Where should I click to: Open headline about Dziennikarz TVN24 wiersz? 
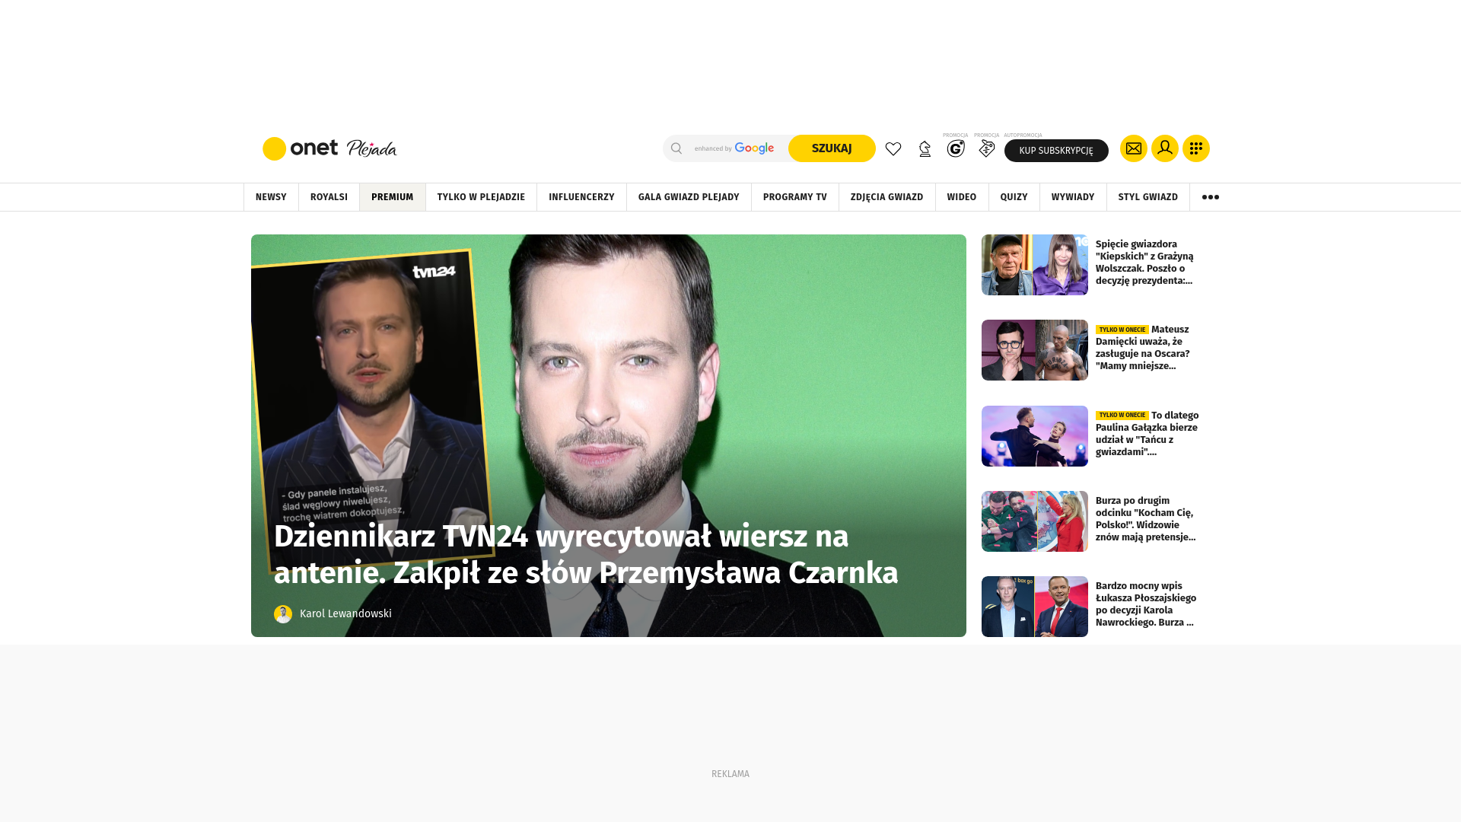(x=586, y=555)
